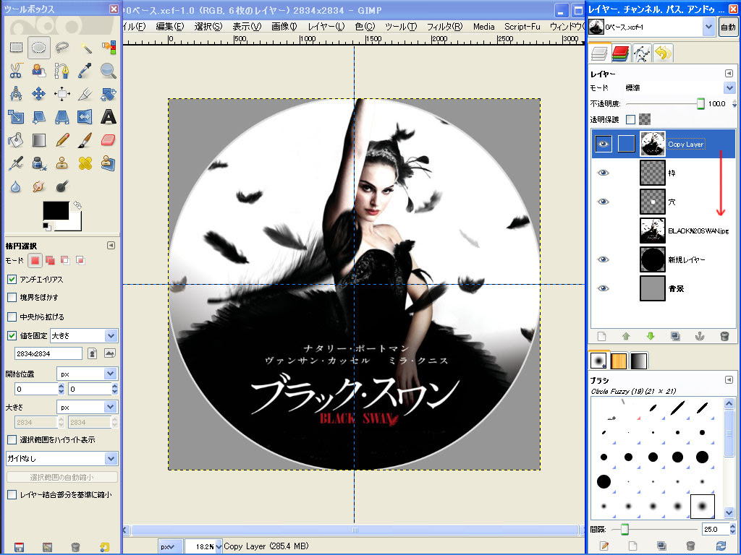The height and width of the screenshot is (555, 741).
Task: Open the image selector dropdown in layers dock
Action: click(708, 27)
